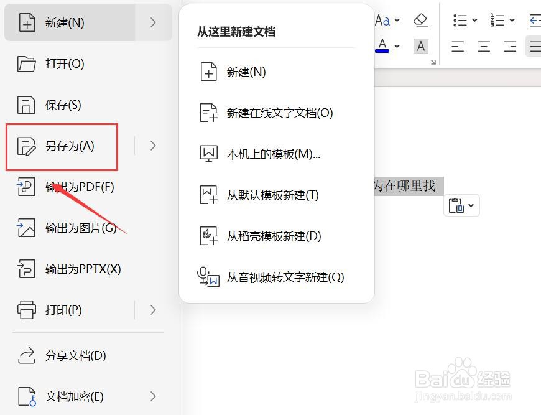The image size is (541, 415).
Task: Click the save icon beside 保存(S)
Action: (x=25, y=105)
